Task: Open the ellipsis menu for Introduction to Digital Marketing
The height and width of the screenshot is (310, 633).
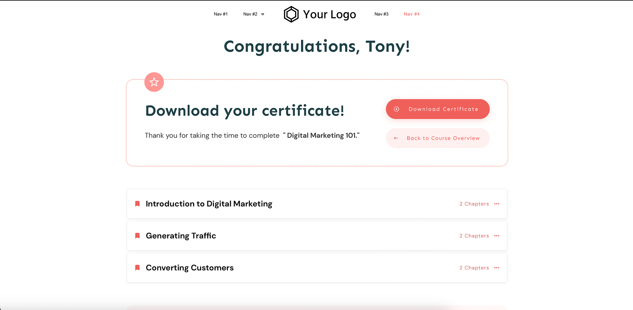Action: [497, 203]
